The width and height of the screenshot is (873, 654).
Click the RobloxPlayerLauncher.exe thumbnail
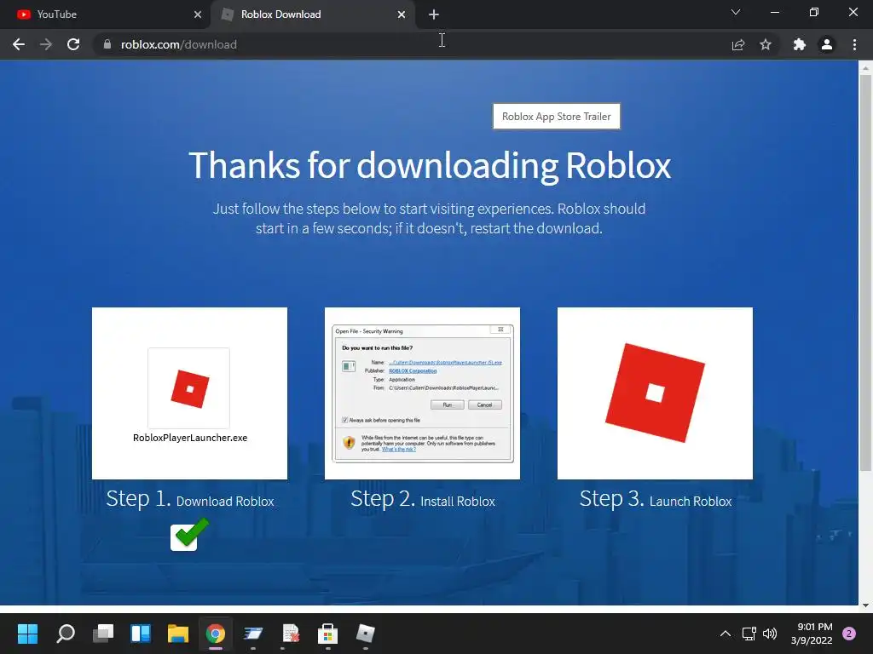189,393
